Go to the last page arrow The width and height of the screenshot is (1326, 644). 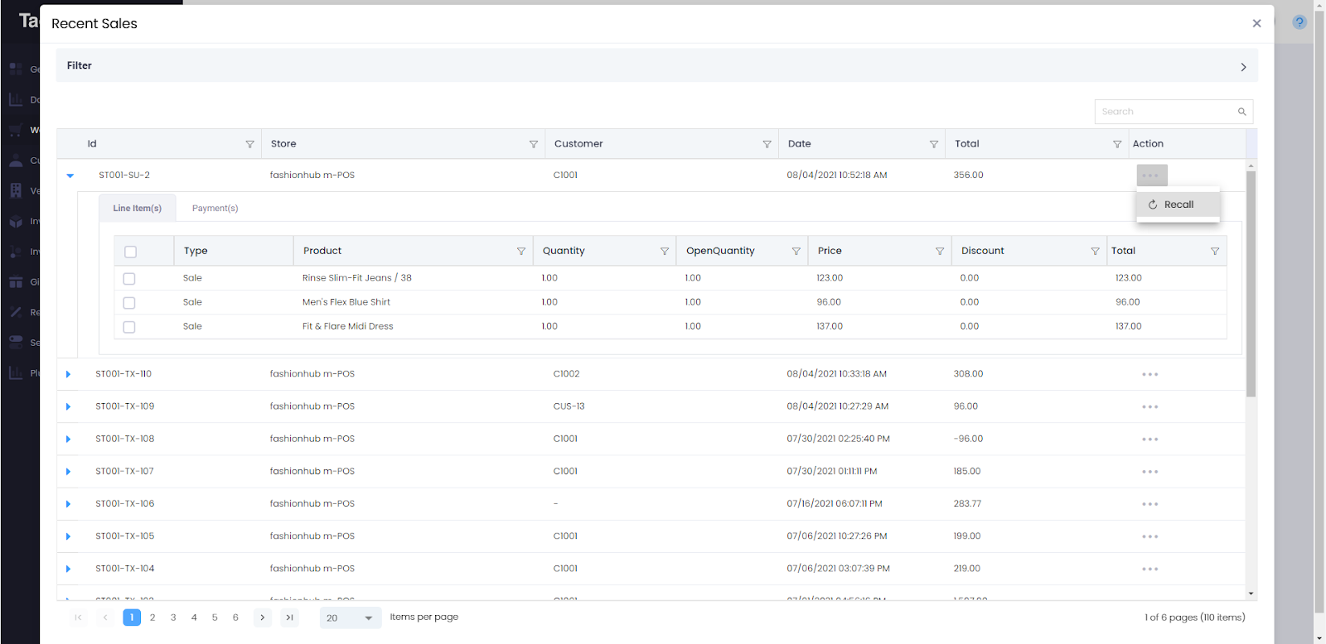click(289, 618)
